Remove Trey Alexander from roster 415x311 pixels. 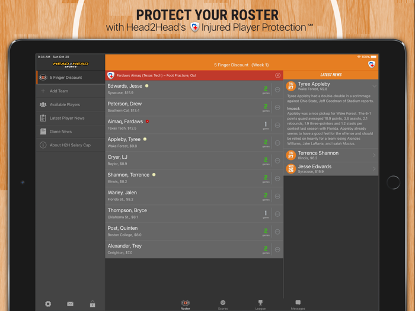pyautogui.click(x=277, y=249)
